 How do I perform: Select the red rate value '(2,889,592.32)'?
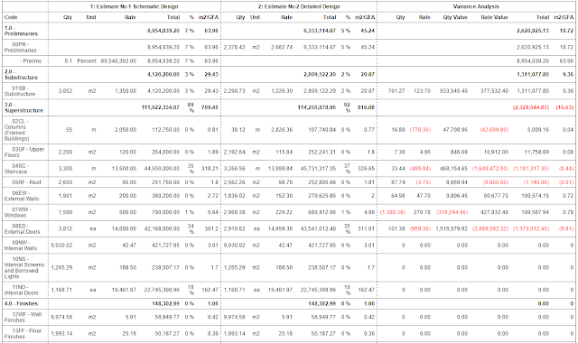click(x=490, y=229)
